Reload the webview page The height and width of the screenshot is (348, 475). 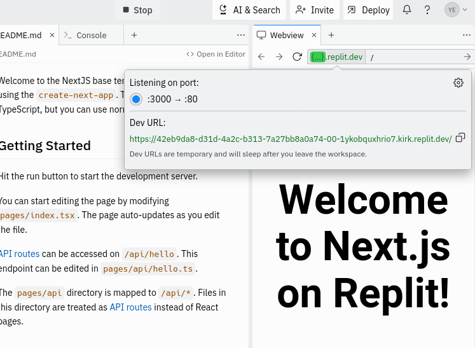click(x=297, y=57)
